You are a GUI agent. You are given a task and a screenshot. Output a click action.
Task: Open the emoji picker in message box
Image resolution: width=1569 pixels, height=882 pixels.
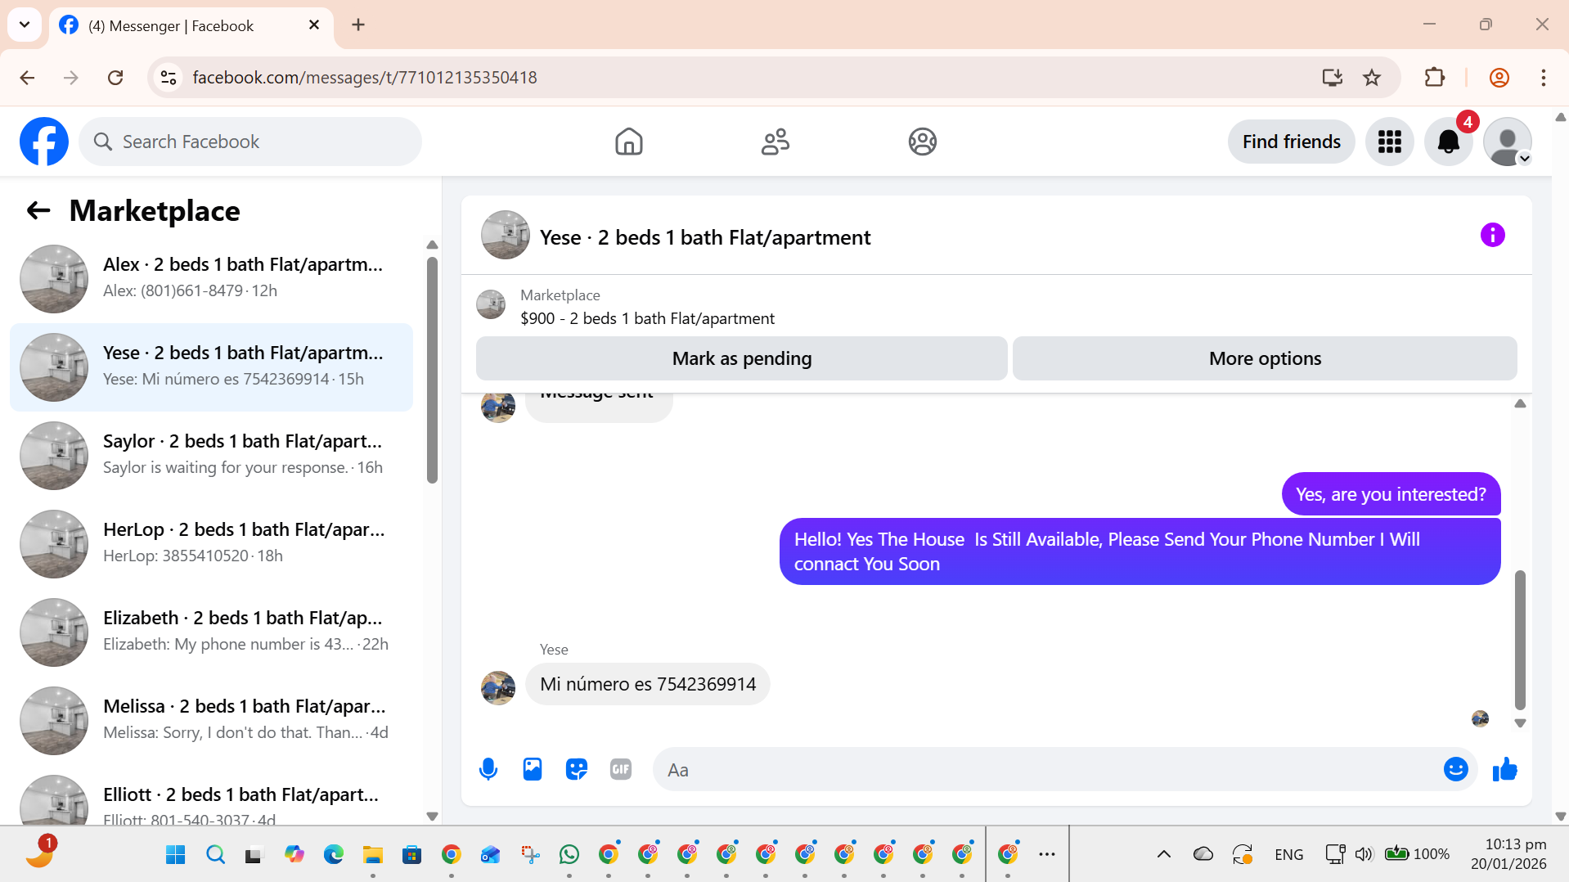coord(1456,769)
